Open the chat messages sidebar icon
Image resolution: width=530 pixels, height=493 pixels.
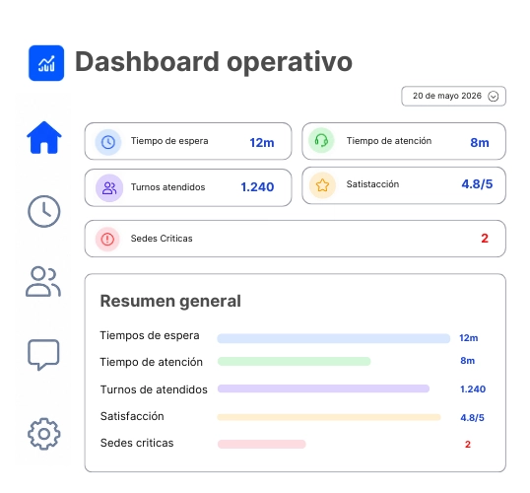43,354
